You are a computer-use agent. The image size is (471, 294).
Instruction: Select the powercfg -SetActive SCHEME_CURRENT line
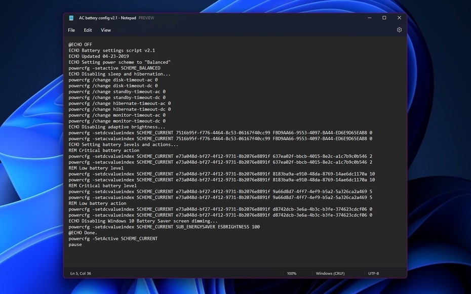click(113, 238)
